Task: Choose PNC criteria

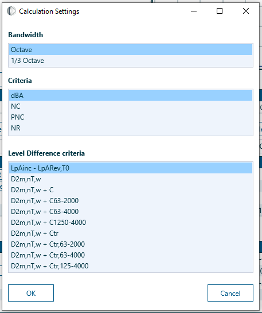Action: (x=131, y=117)
